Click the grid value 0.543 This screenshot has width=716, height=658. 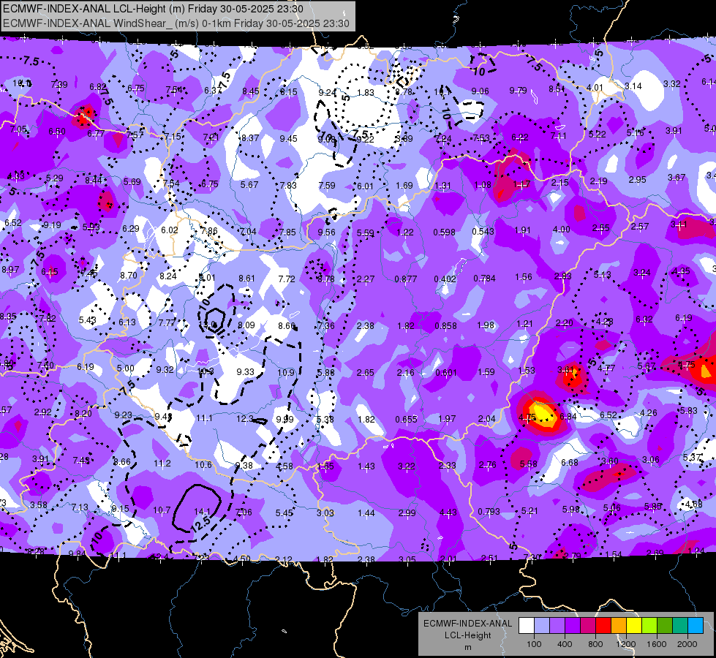point(483,232)
